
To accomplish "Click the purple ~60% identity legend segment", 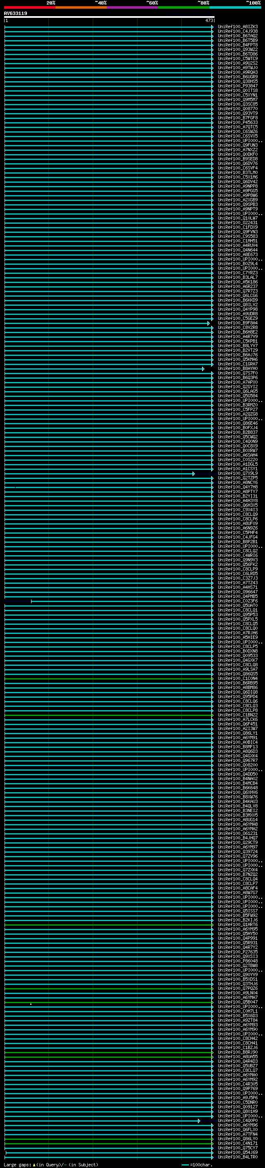I will [x=133, y=7].
